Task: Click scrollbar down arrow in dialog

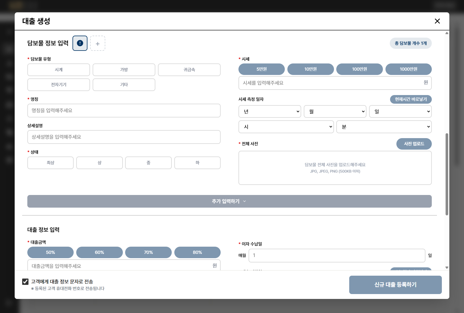Action: click(x=447, y=268)
